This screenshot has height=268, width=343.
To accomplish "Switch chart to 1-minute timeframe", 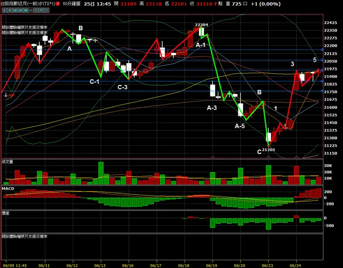I will (4, 10).
